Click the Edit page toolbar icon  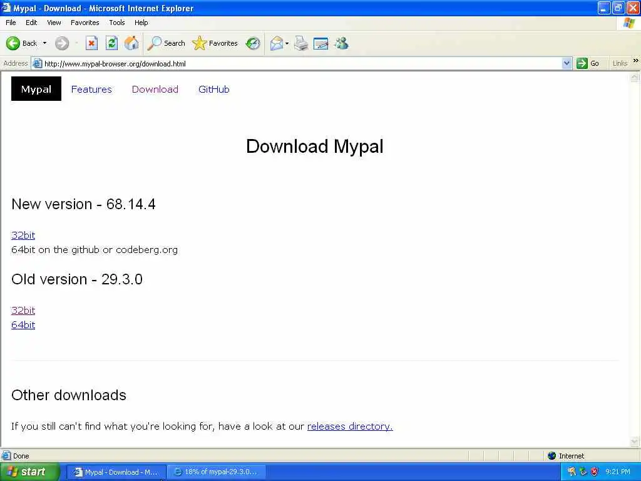click(x=320, y=43)
